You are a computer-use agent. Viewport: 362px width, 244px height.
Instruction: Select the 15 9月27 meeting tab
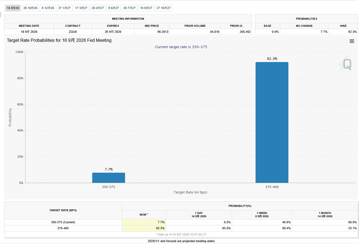(146, 8)
